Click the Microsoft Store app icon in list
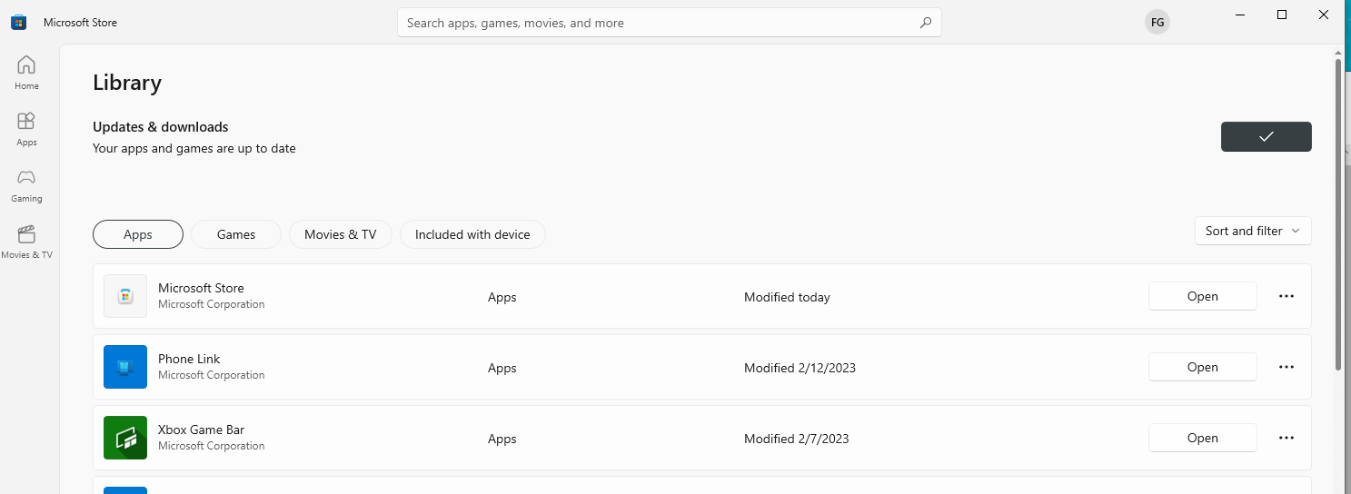The height and width of the screenshot is (494, 1351). (125, 296)
